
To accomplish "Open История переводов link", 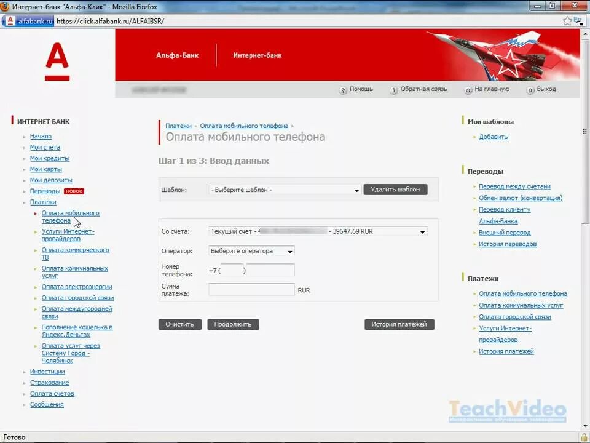I will click(x=508, y=244).
